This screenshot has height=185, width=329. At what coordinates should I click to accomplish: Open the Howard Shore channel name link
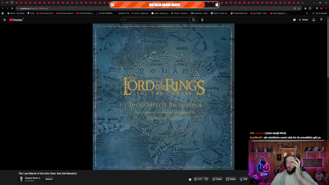click(x=32, y=178)
